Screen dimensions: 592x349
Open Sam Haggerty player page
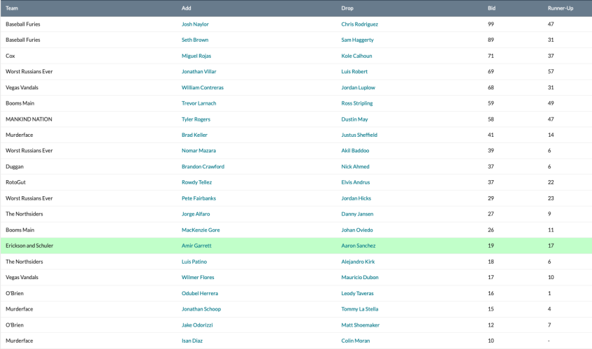(x=357, y=40)
